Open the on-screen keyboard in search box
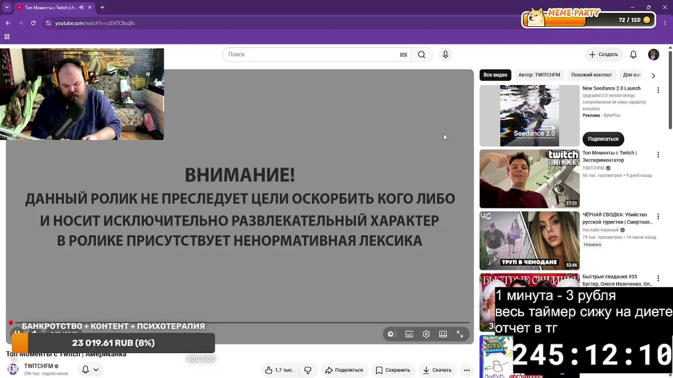The width and height of the screenshot is (673, 378). tap(403, 55)
